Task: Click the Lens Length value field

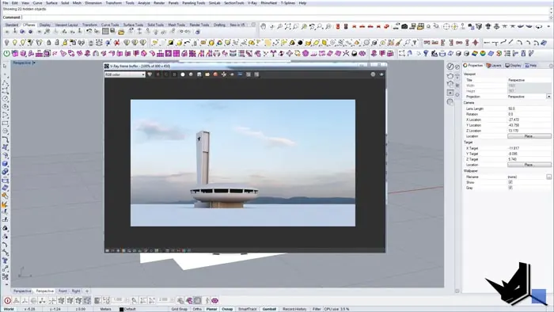Action: pyautogui.click(x=529, y=108)
